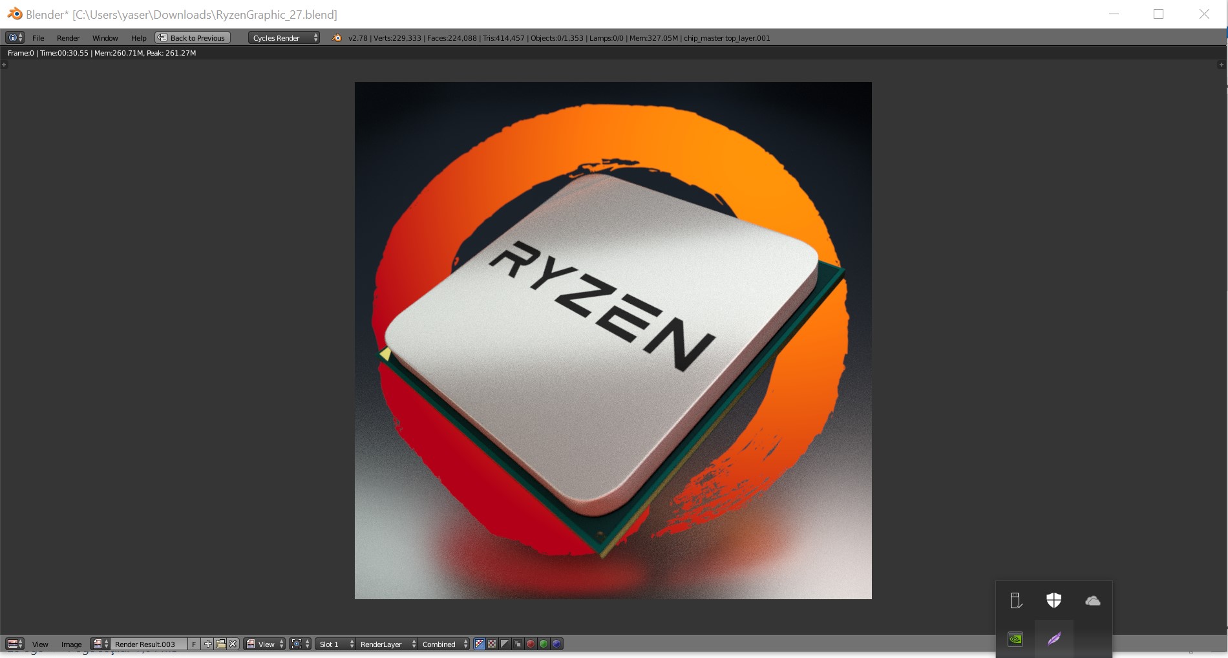Open NVIDIA settings tray icon
The height and width of the screenshot is (658, 1228).
point(1015,639)
